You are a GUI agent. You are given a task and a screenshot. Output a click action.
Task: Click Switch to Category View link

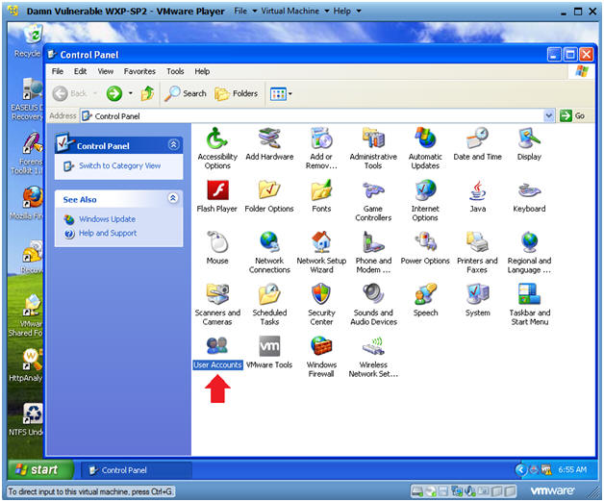click(120, 165)
